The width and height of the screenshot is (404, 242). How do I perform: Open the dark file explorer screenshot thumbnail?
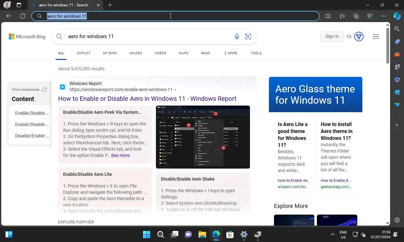point(203,137)
